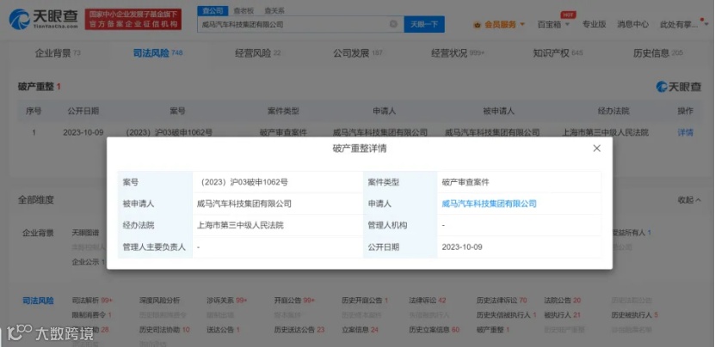This screenshot has width=715, height=347.
Task: Open 历史立案信息 60 item
Action: [435, 329]
